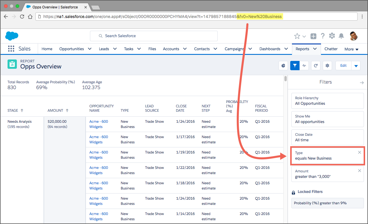
Task: Open the Role Hierarchy filter
Action: 327,101
